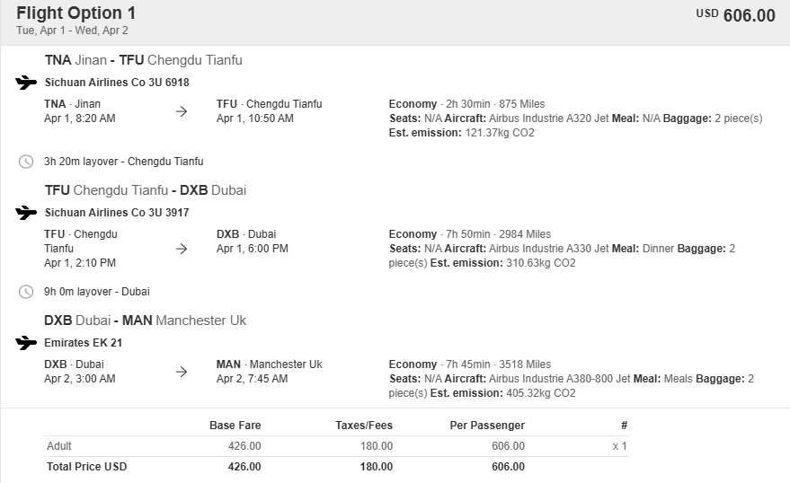Click the USD 606.00 total price at top
The image size is (790, 483).
coord(735,15)
